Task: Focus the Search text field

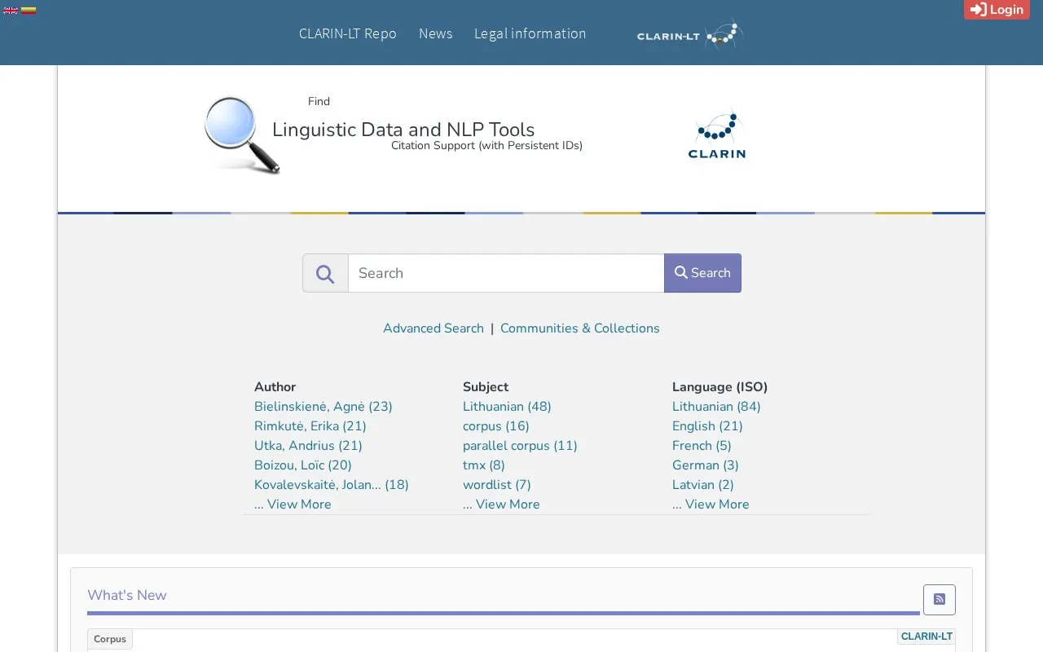Action: [506, 273]
